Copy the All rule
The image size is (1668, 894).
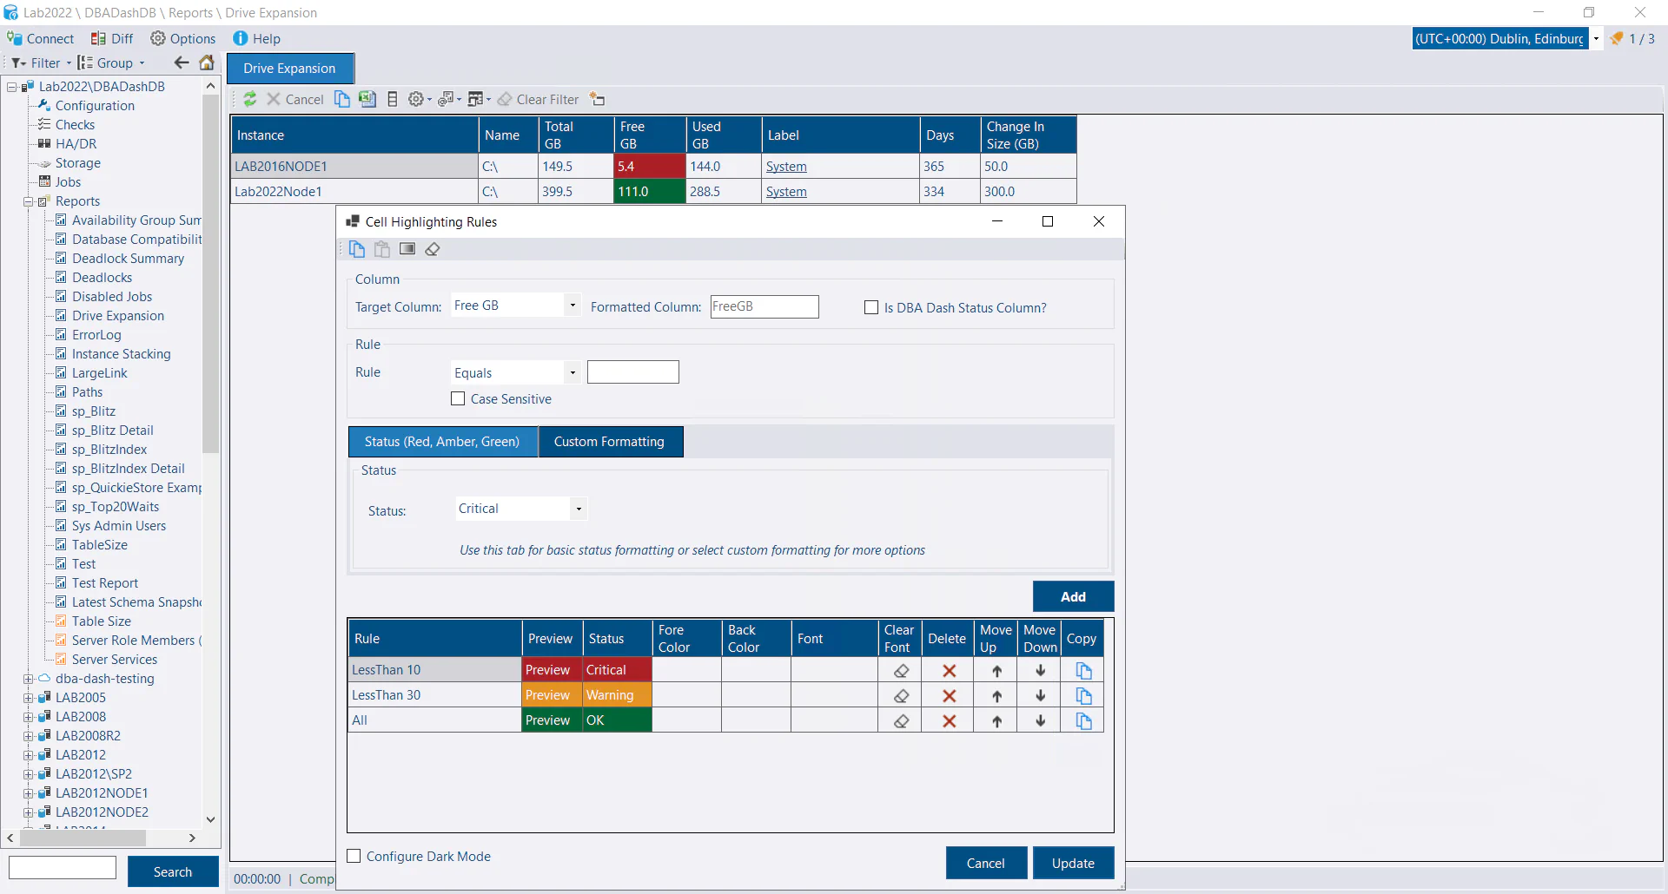click(1083, 720)
